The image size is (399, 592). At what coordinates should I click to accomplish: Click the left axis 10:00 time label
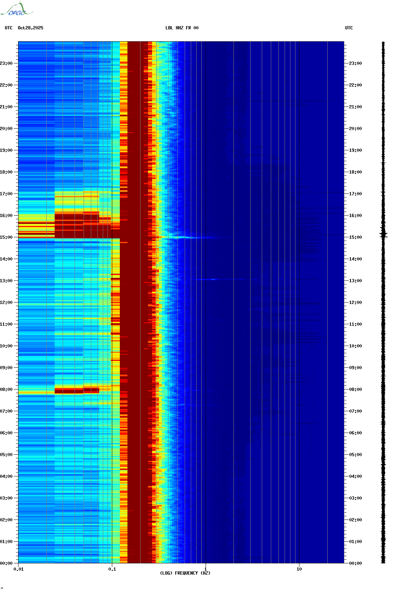pyautogui.click(x=6, y=346)
